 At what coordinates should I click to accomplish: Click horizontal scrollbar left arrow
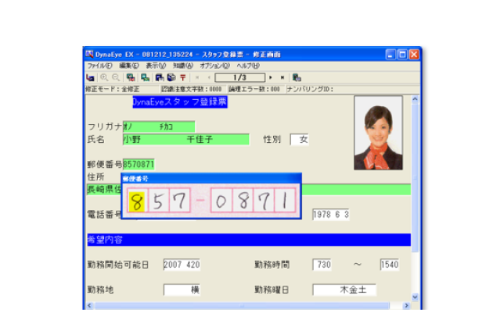(89, 305)
